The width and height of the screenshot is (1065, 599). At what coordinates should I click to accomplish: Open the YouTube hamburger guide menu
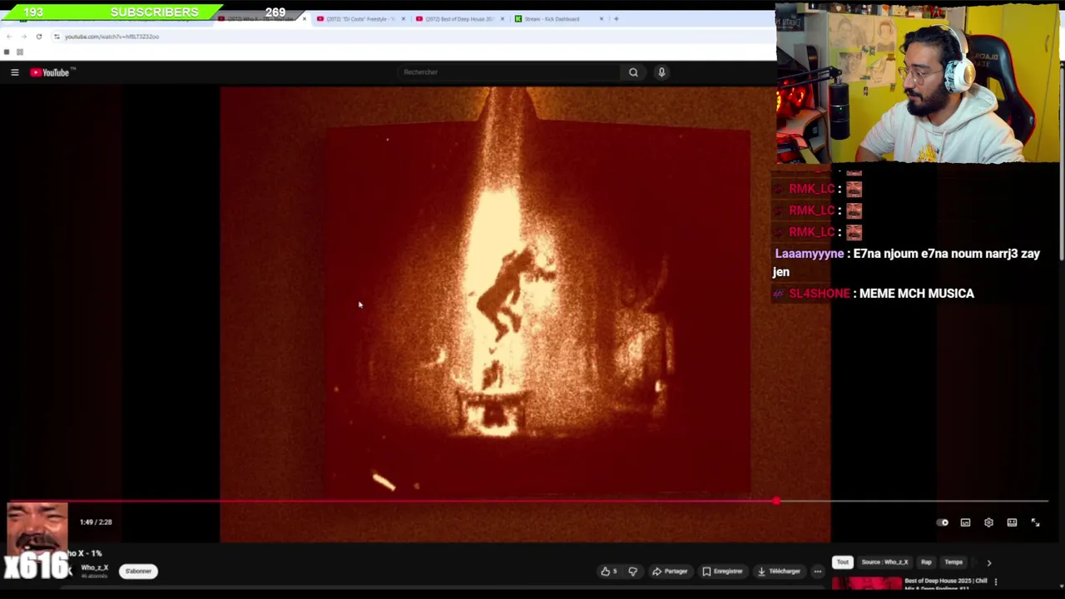pyautogui.click(x=14, y=72)
